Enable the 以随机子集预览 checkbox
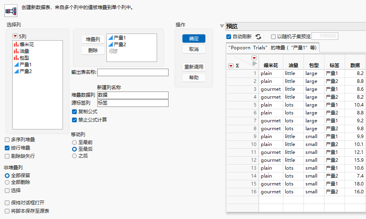This screenshot has width=366, height=219. 273,37
